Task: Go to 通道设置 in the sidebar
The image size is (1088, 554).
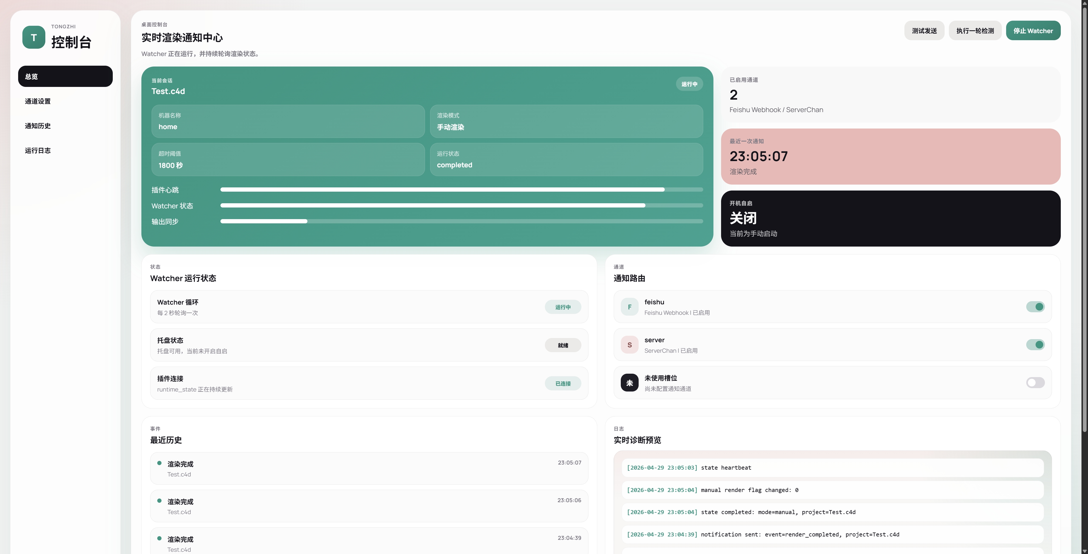Action: coord(65,101)
